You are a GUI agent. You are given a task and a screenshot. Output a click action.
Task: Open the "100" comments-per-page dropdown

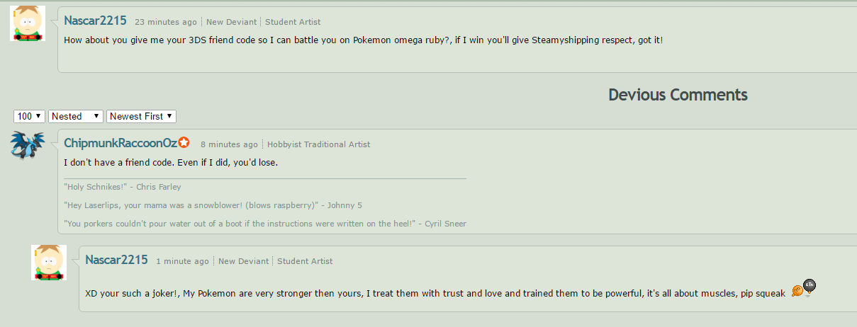coord(30,116)
